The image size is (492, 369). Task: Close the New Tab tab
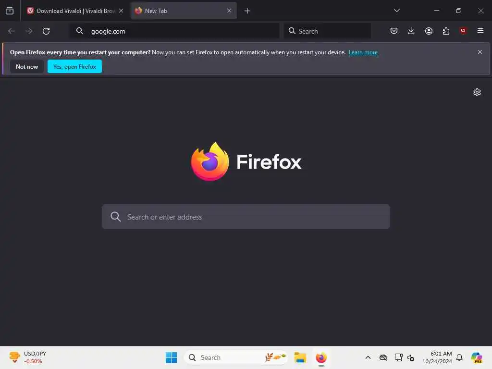point(229,11)
